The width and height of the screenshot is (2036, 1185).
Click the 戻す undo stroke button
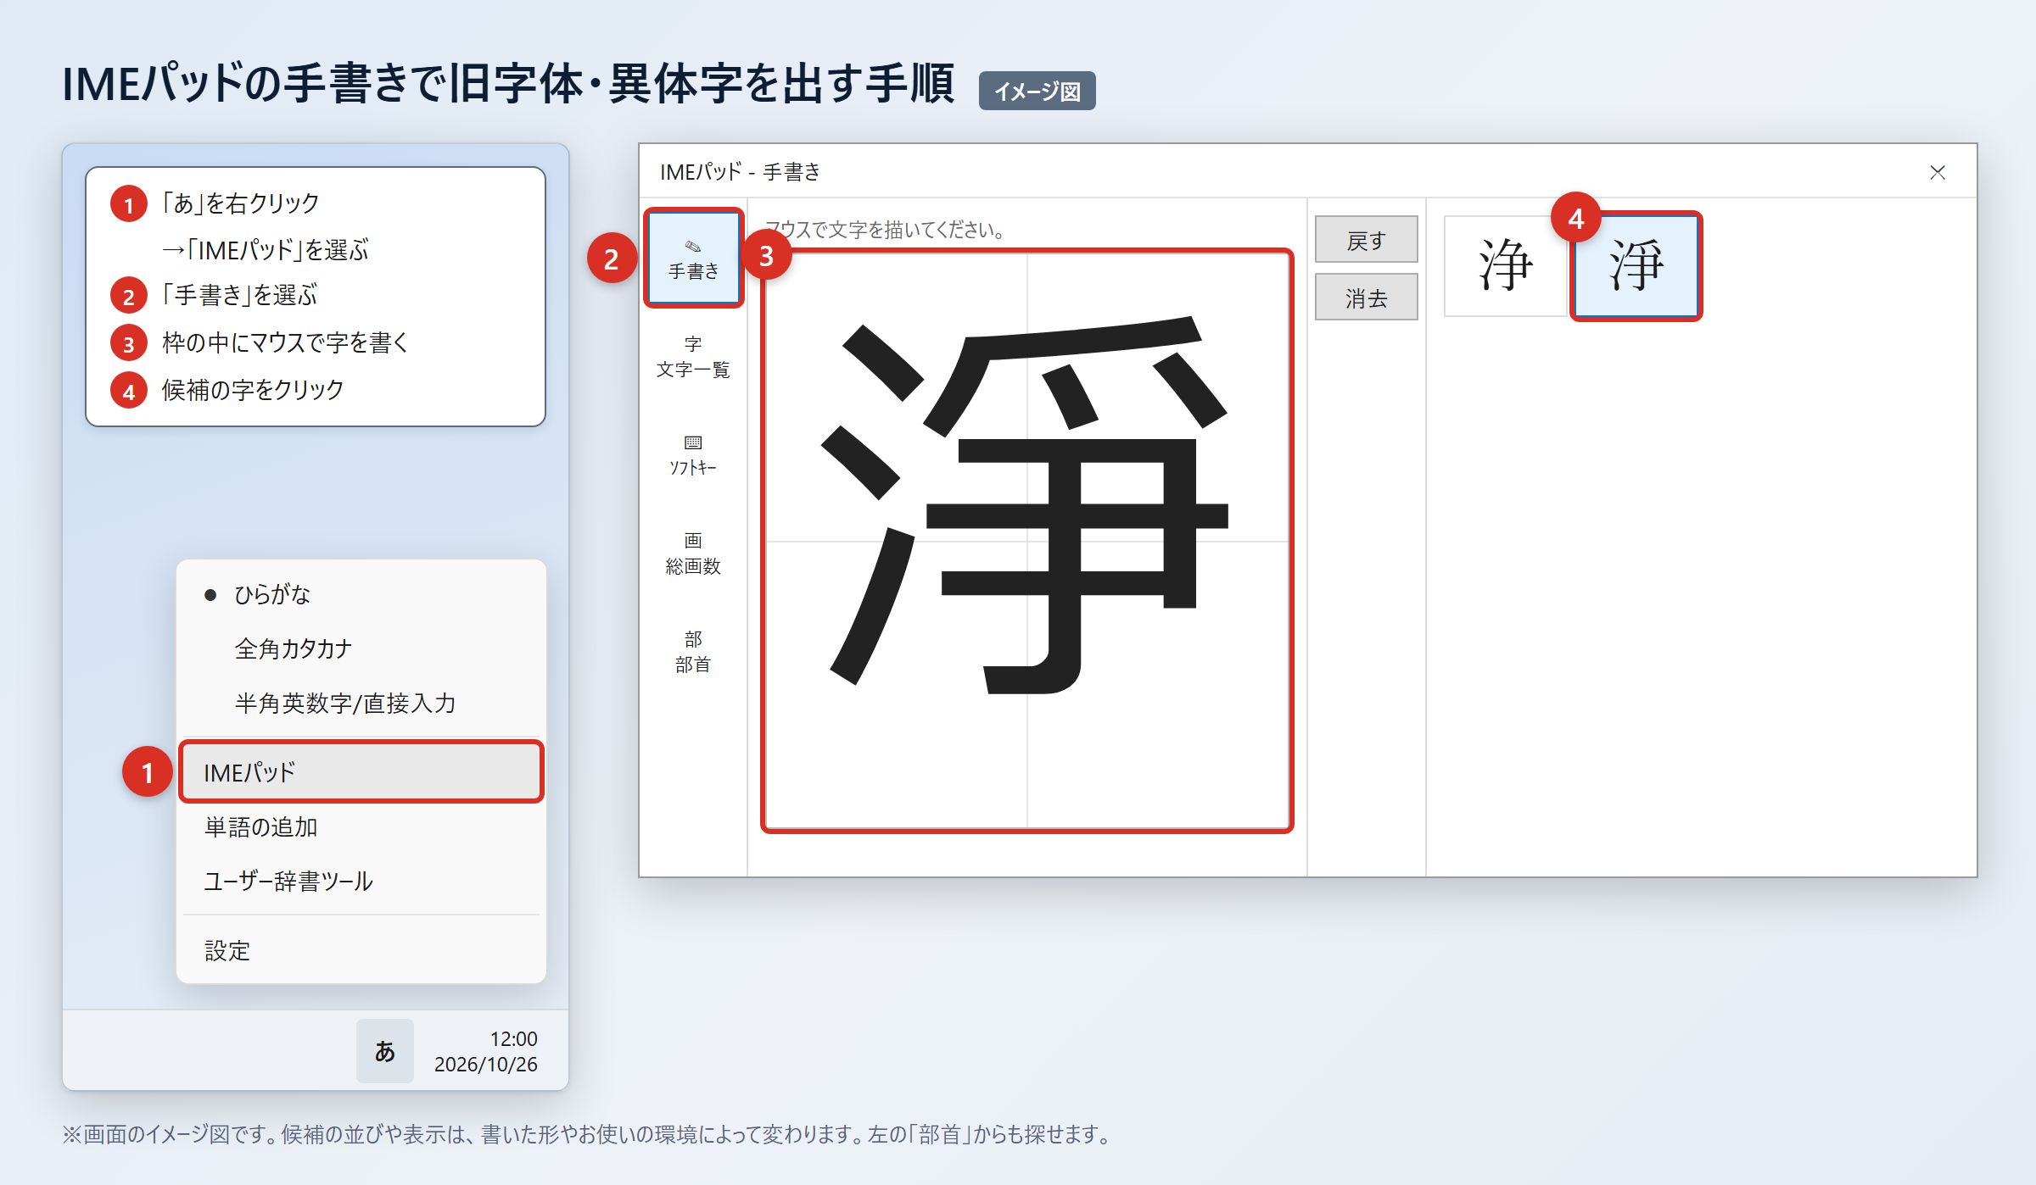(x=1366, y=240)
